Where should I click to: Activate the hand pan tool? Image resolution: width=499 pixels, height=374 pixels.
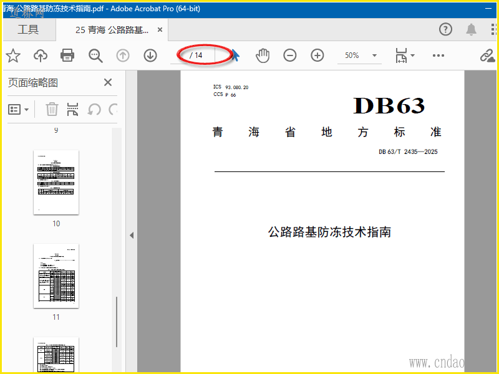point(263,55)
